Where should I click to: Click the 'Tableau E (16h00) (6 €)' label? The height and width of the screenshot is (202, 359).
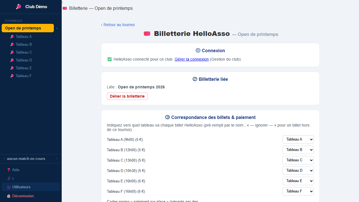click(x=126, y=181)
